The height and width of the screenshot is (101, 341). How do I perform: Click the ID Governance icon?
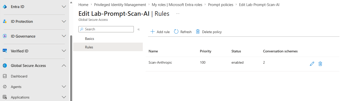[x=5, y=36]
